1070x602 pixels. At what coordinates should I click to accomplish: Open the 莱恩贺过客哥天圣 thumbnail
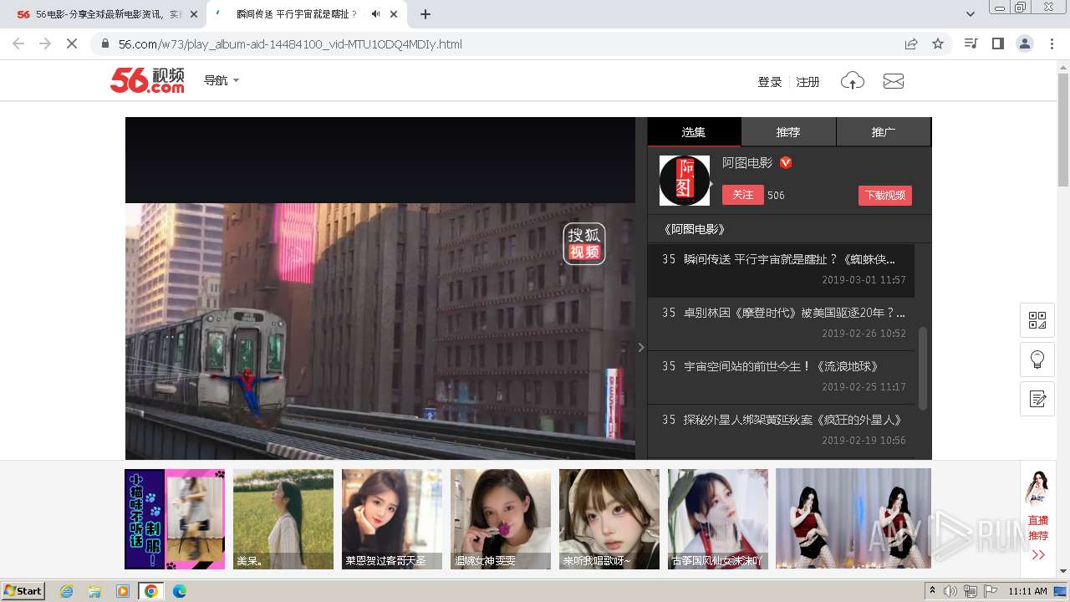[x=392, y=519]
